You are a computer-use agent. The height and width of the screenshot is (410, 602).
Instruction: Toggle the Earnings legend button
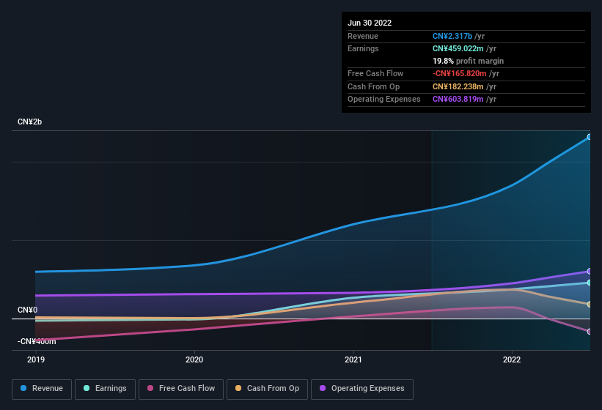105,389
